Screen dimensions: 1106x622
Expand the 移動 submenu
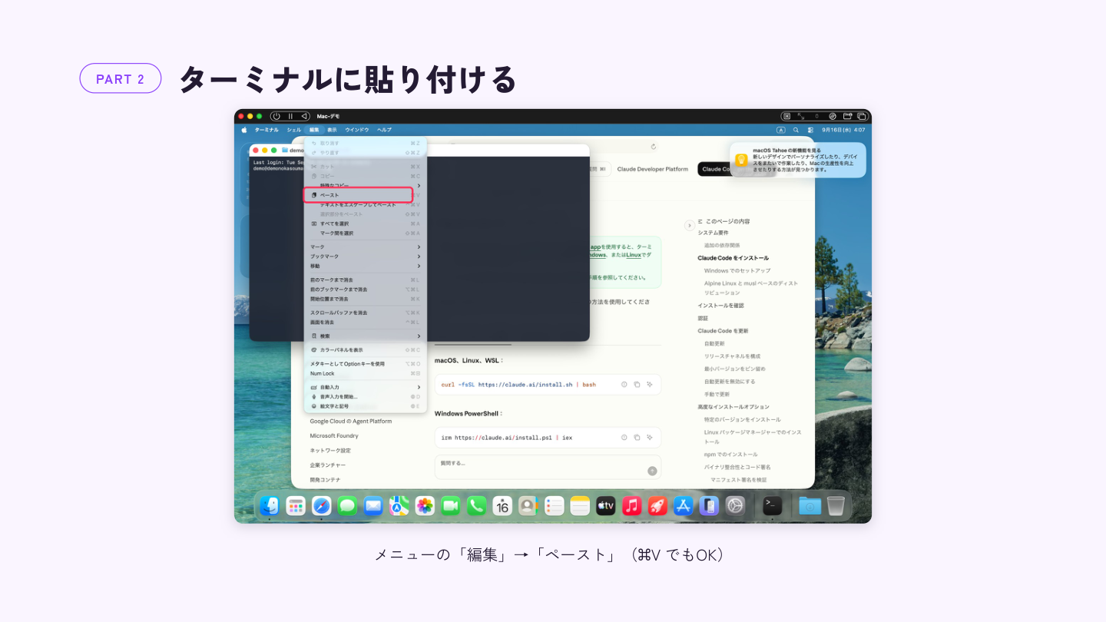pyautogui.click(x=366, y=266)
